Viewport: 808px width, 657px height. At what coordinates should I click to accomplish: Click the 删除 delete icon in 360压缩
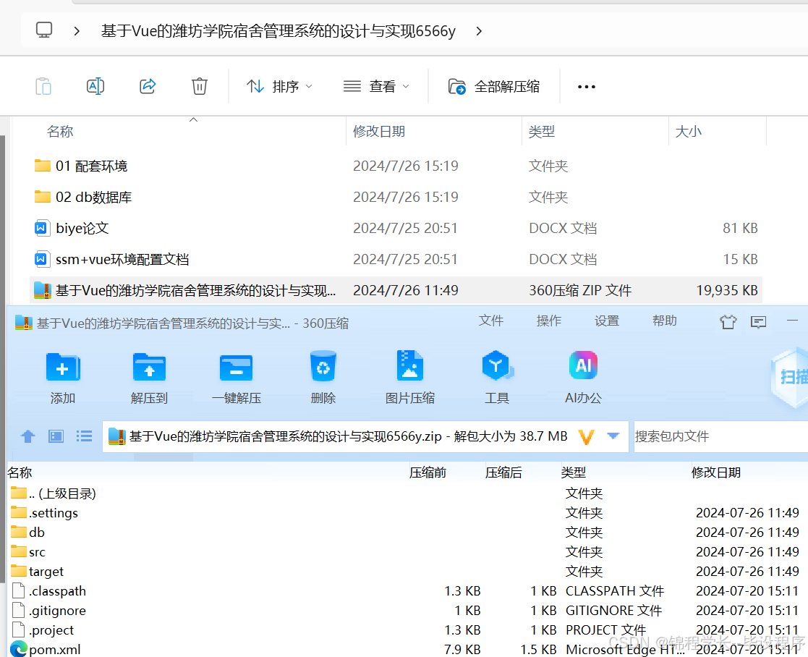[323, 366]
